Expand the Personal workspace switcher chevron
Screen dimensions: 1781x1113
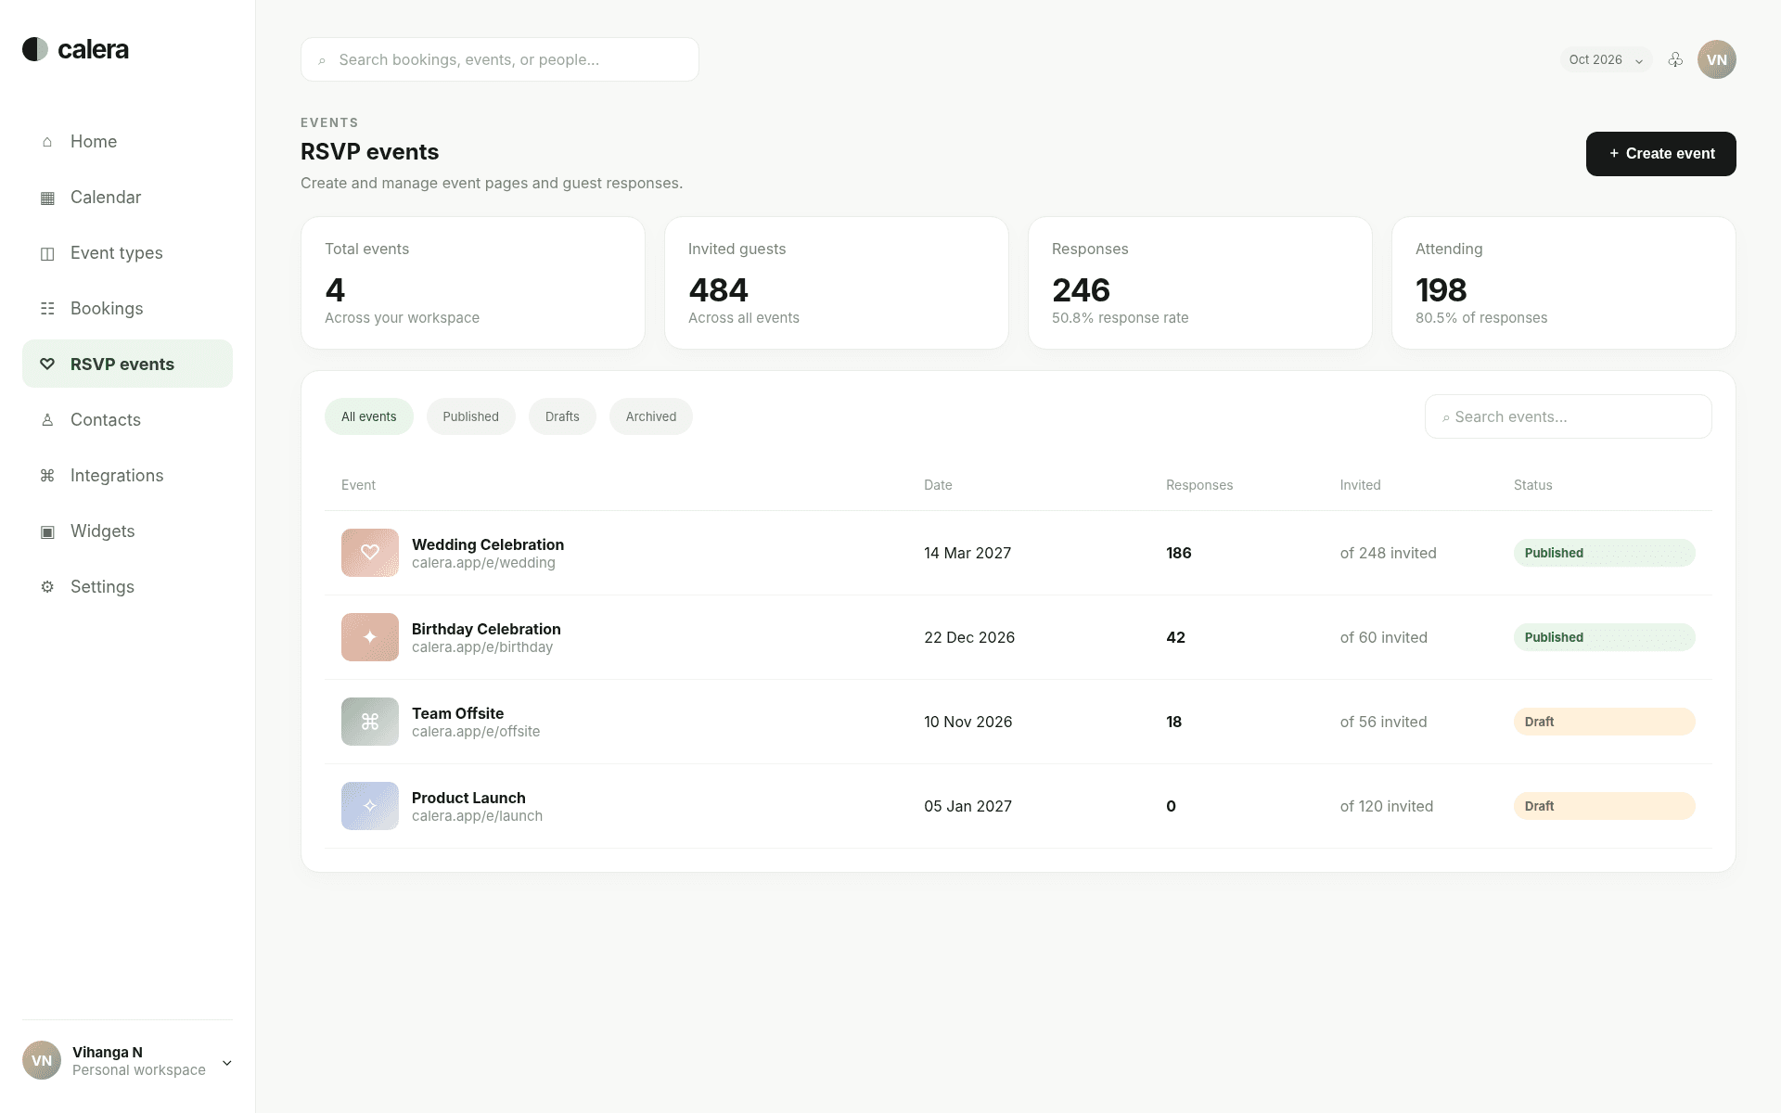tap(226, 1063)
